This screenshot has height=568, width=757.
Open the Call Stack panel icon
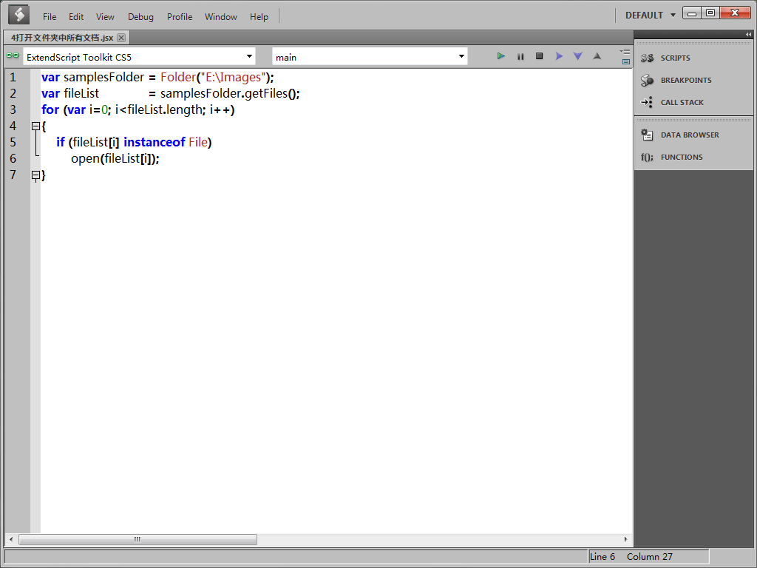[x=646, y=102]
